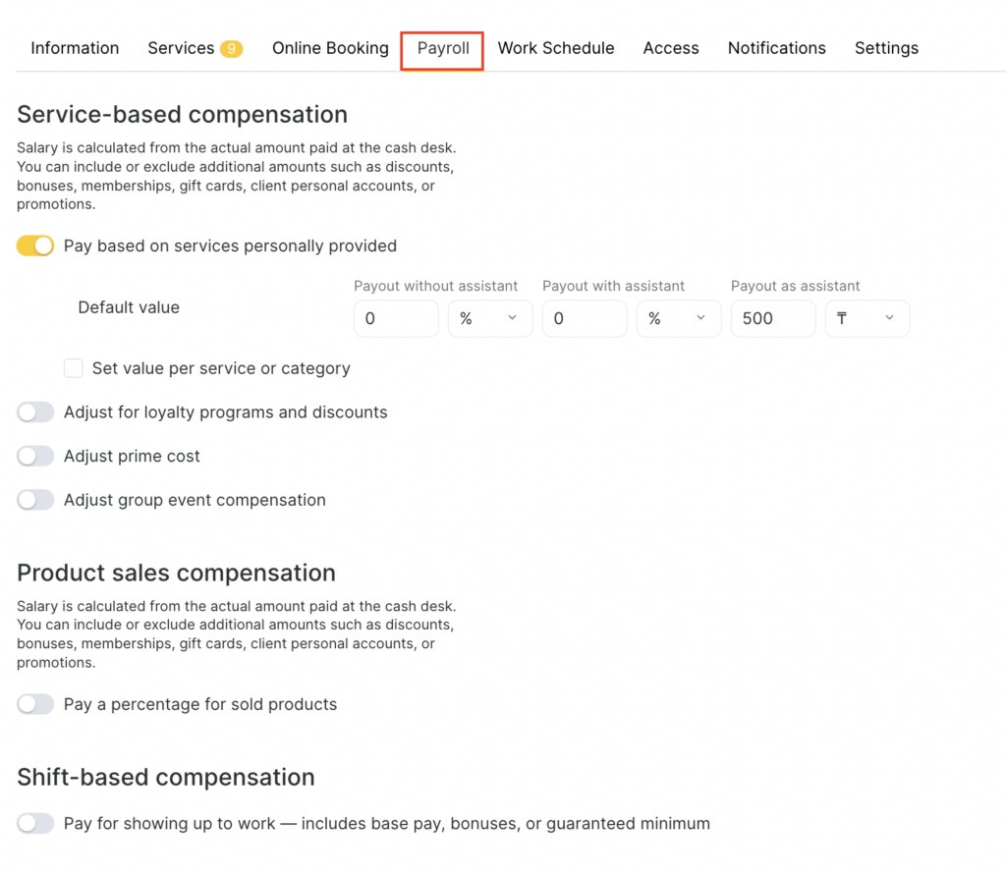Toggle pay a percentage for sold products
The width and height of the screenshot is (1006, 875).
coord(35,704)
